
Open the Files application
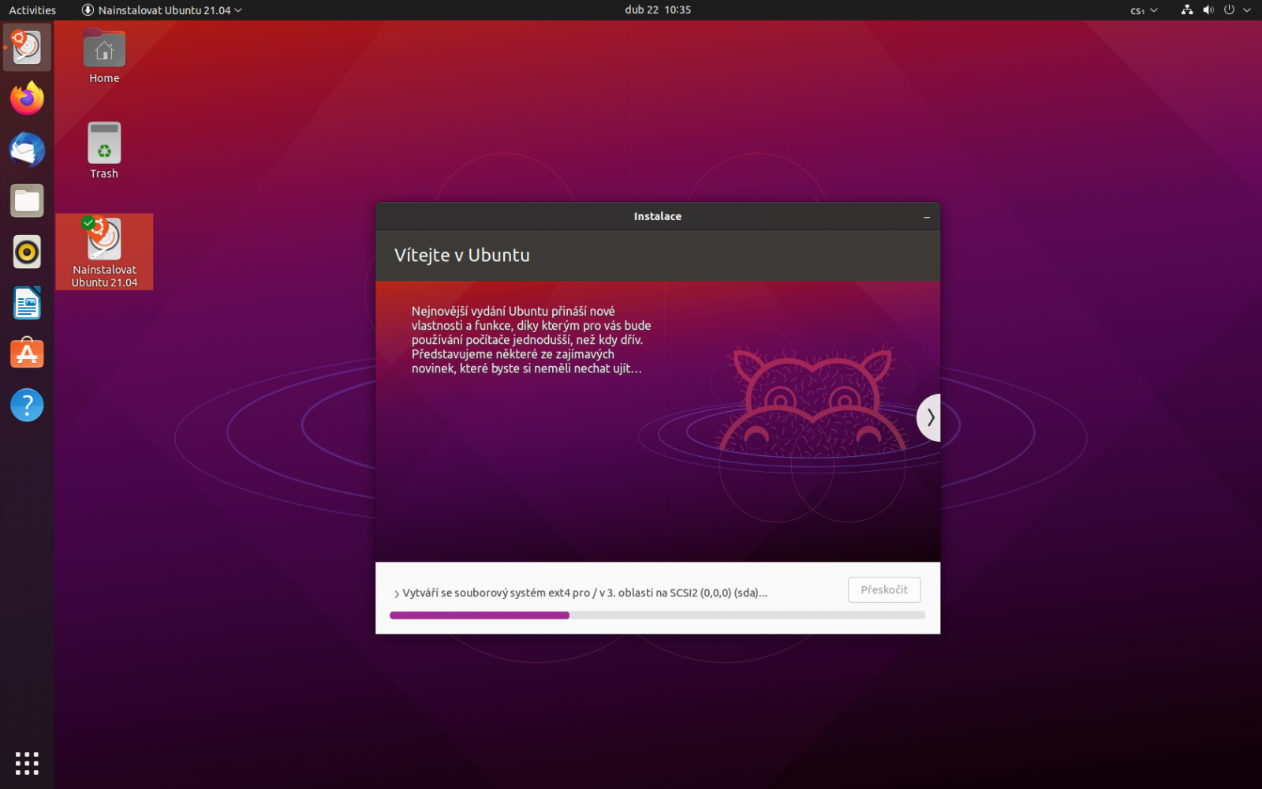point(26,200)
